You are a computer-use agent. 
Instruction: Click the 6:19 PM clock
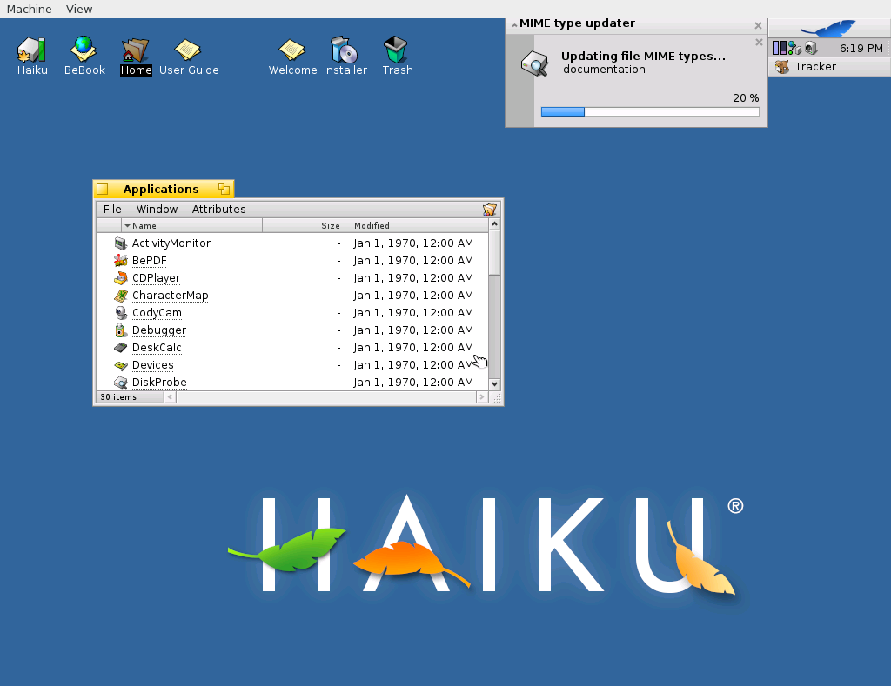coord(861,49)
